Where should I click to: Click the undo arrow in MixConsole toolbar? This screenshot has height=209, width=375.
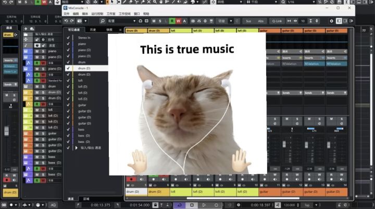click(66, 21)
